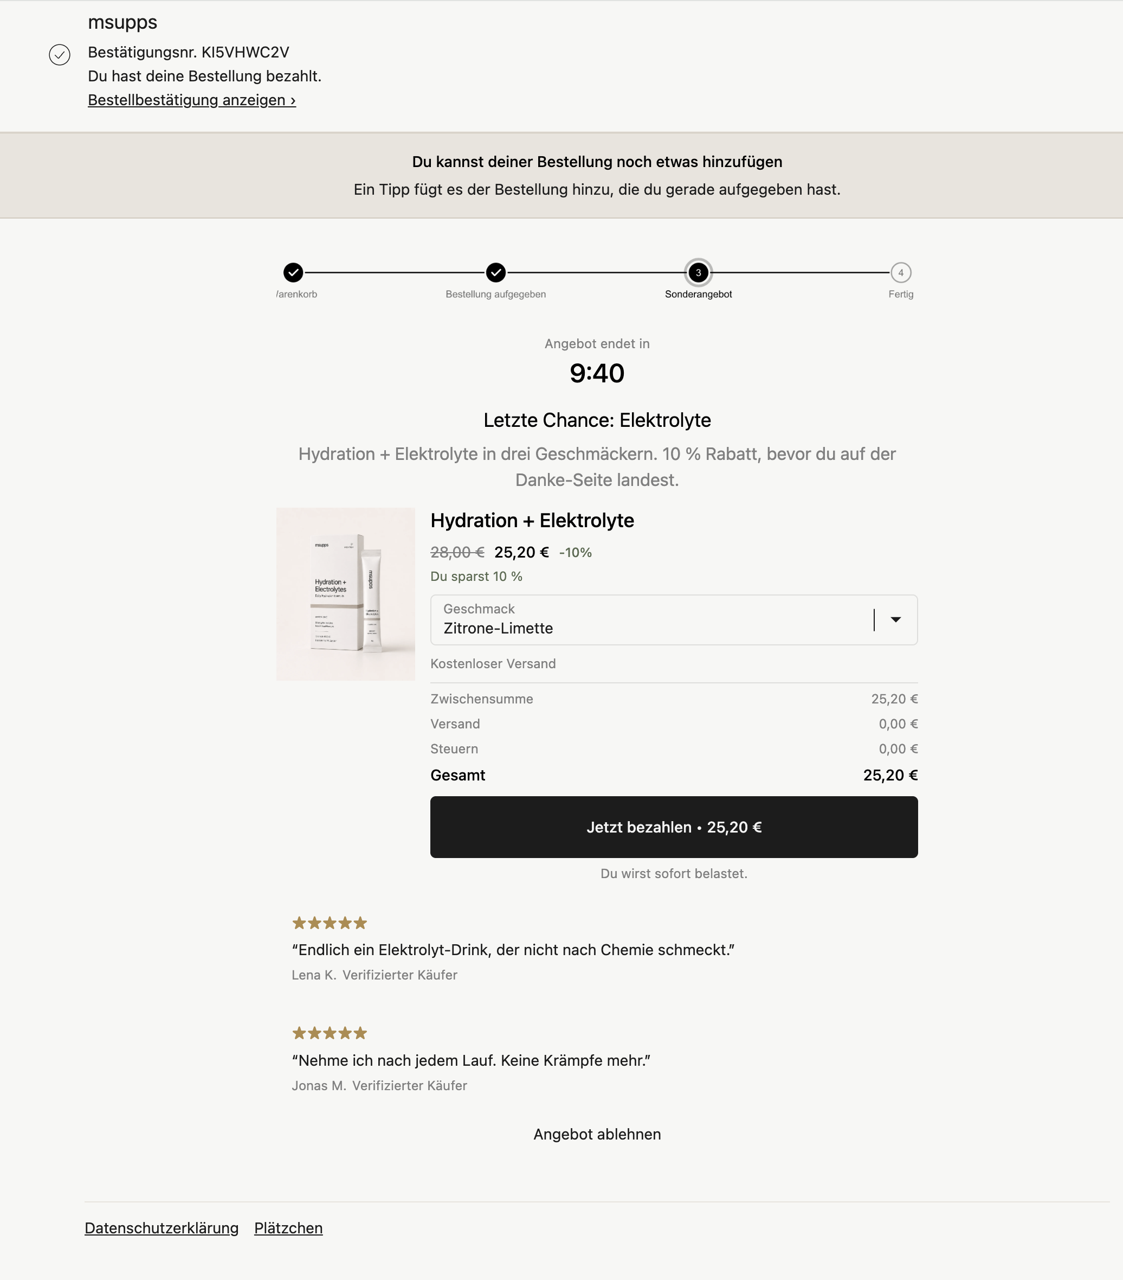
Task: Click the five stars above Jonas M. review
Action: click(330, 1033)
